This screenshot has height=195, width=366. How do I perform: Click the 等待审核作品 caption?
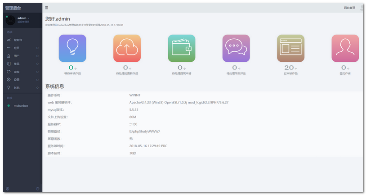[72, 73]
